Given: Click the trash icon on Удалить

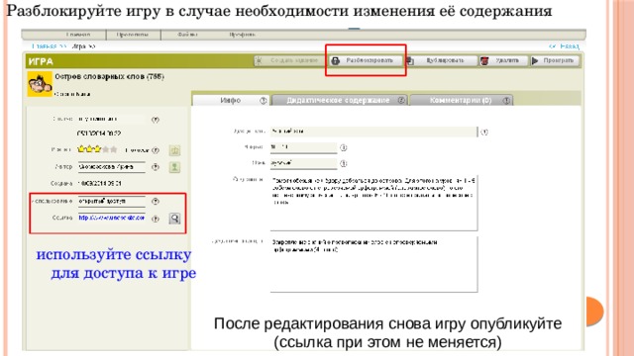Looking at the screenshot, I should tap(484, 61).
